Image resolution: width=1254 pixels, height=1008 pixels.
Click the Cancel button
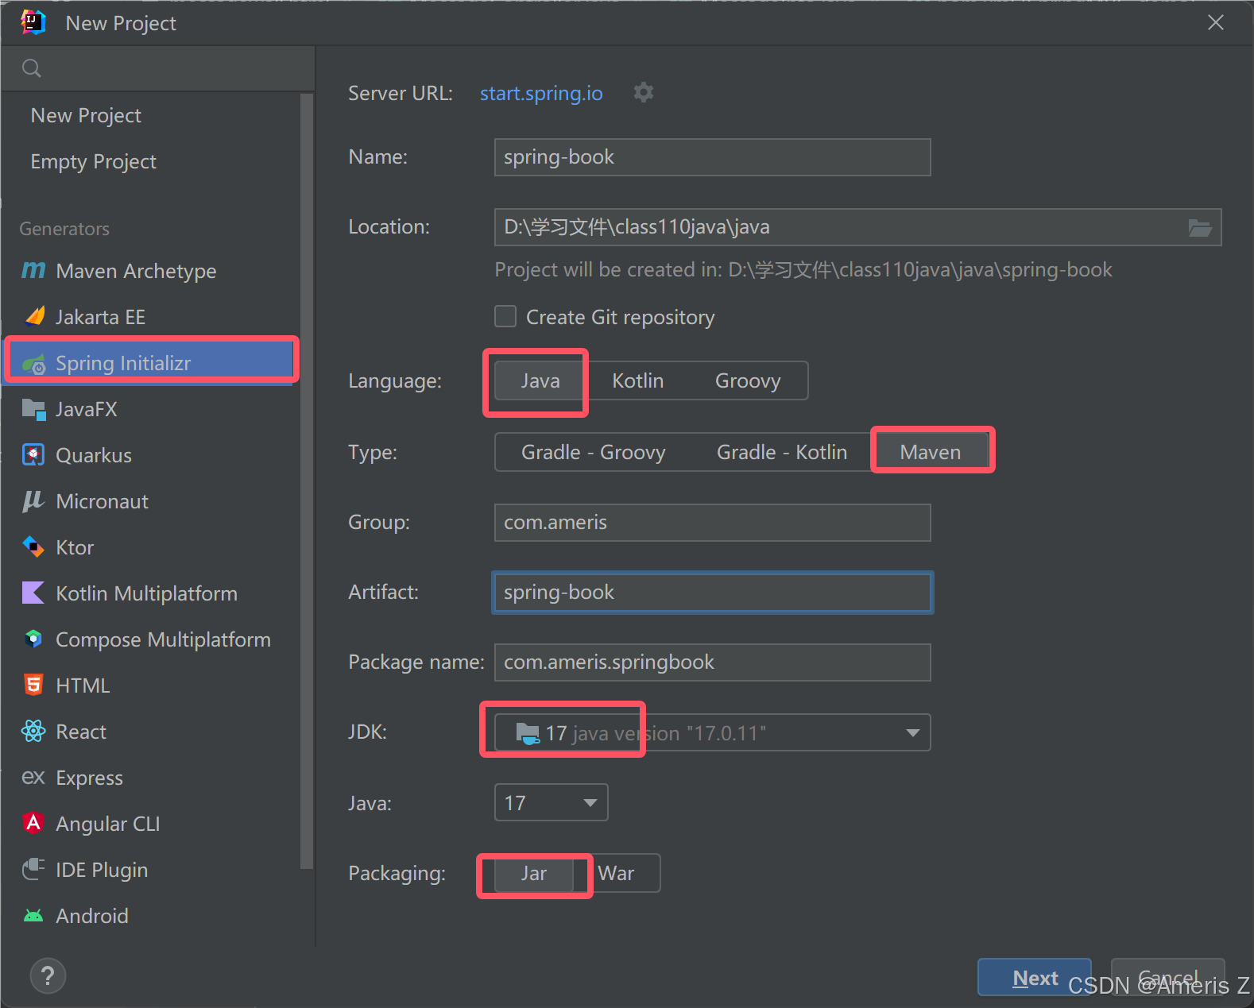(x=1167, y=978)
